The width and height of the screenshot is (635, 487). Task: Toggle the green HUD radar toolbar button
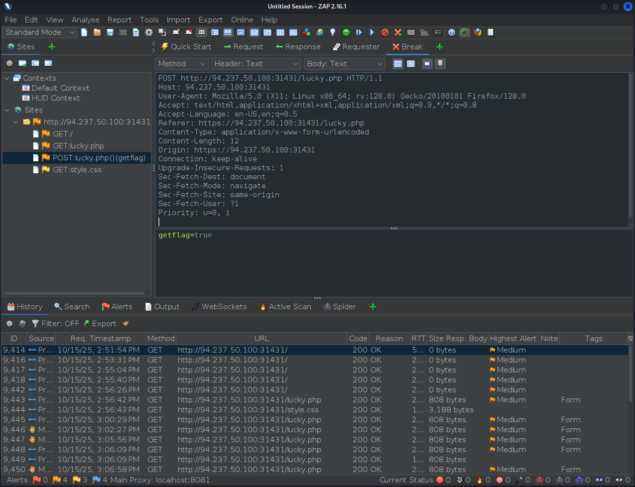pos(465,32)
